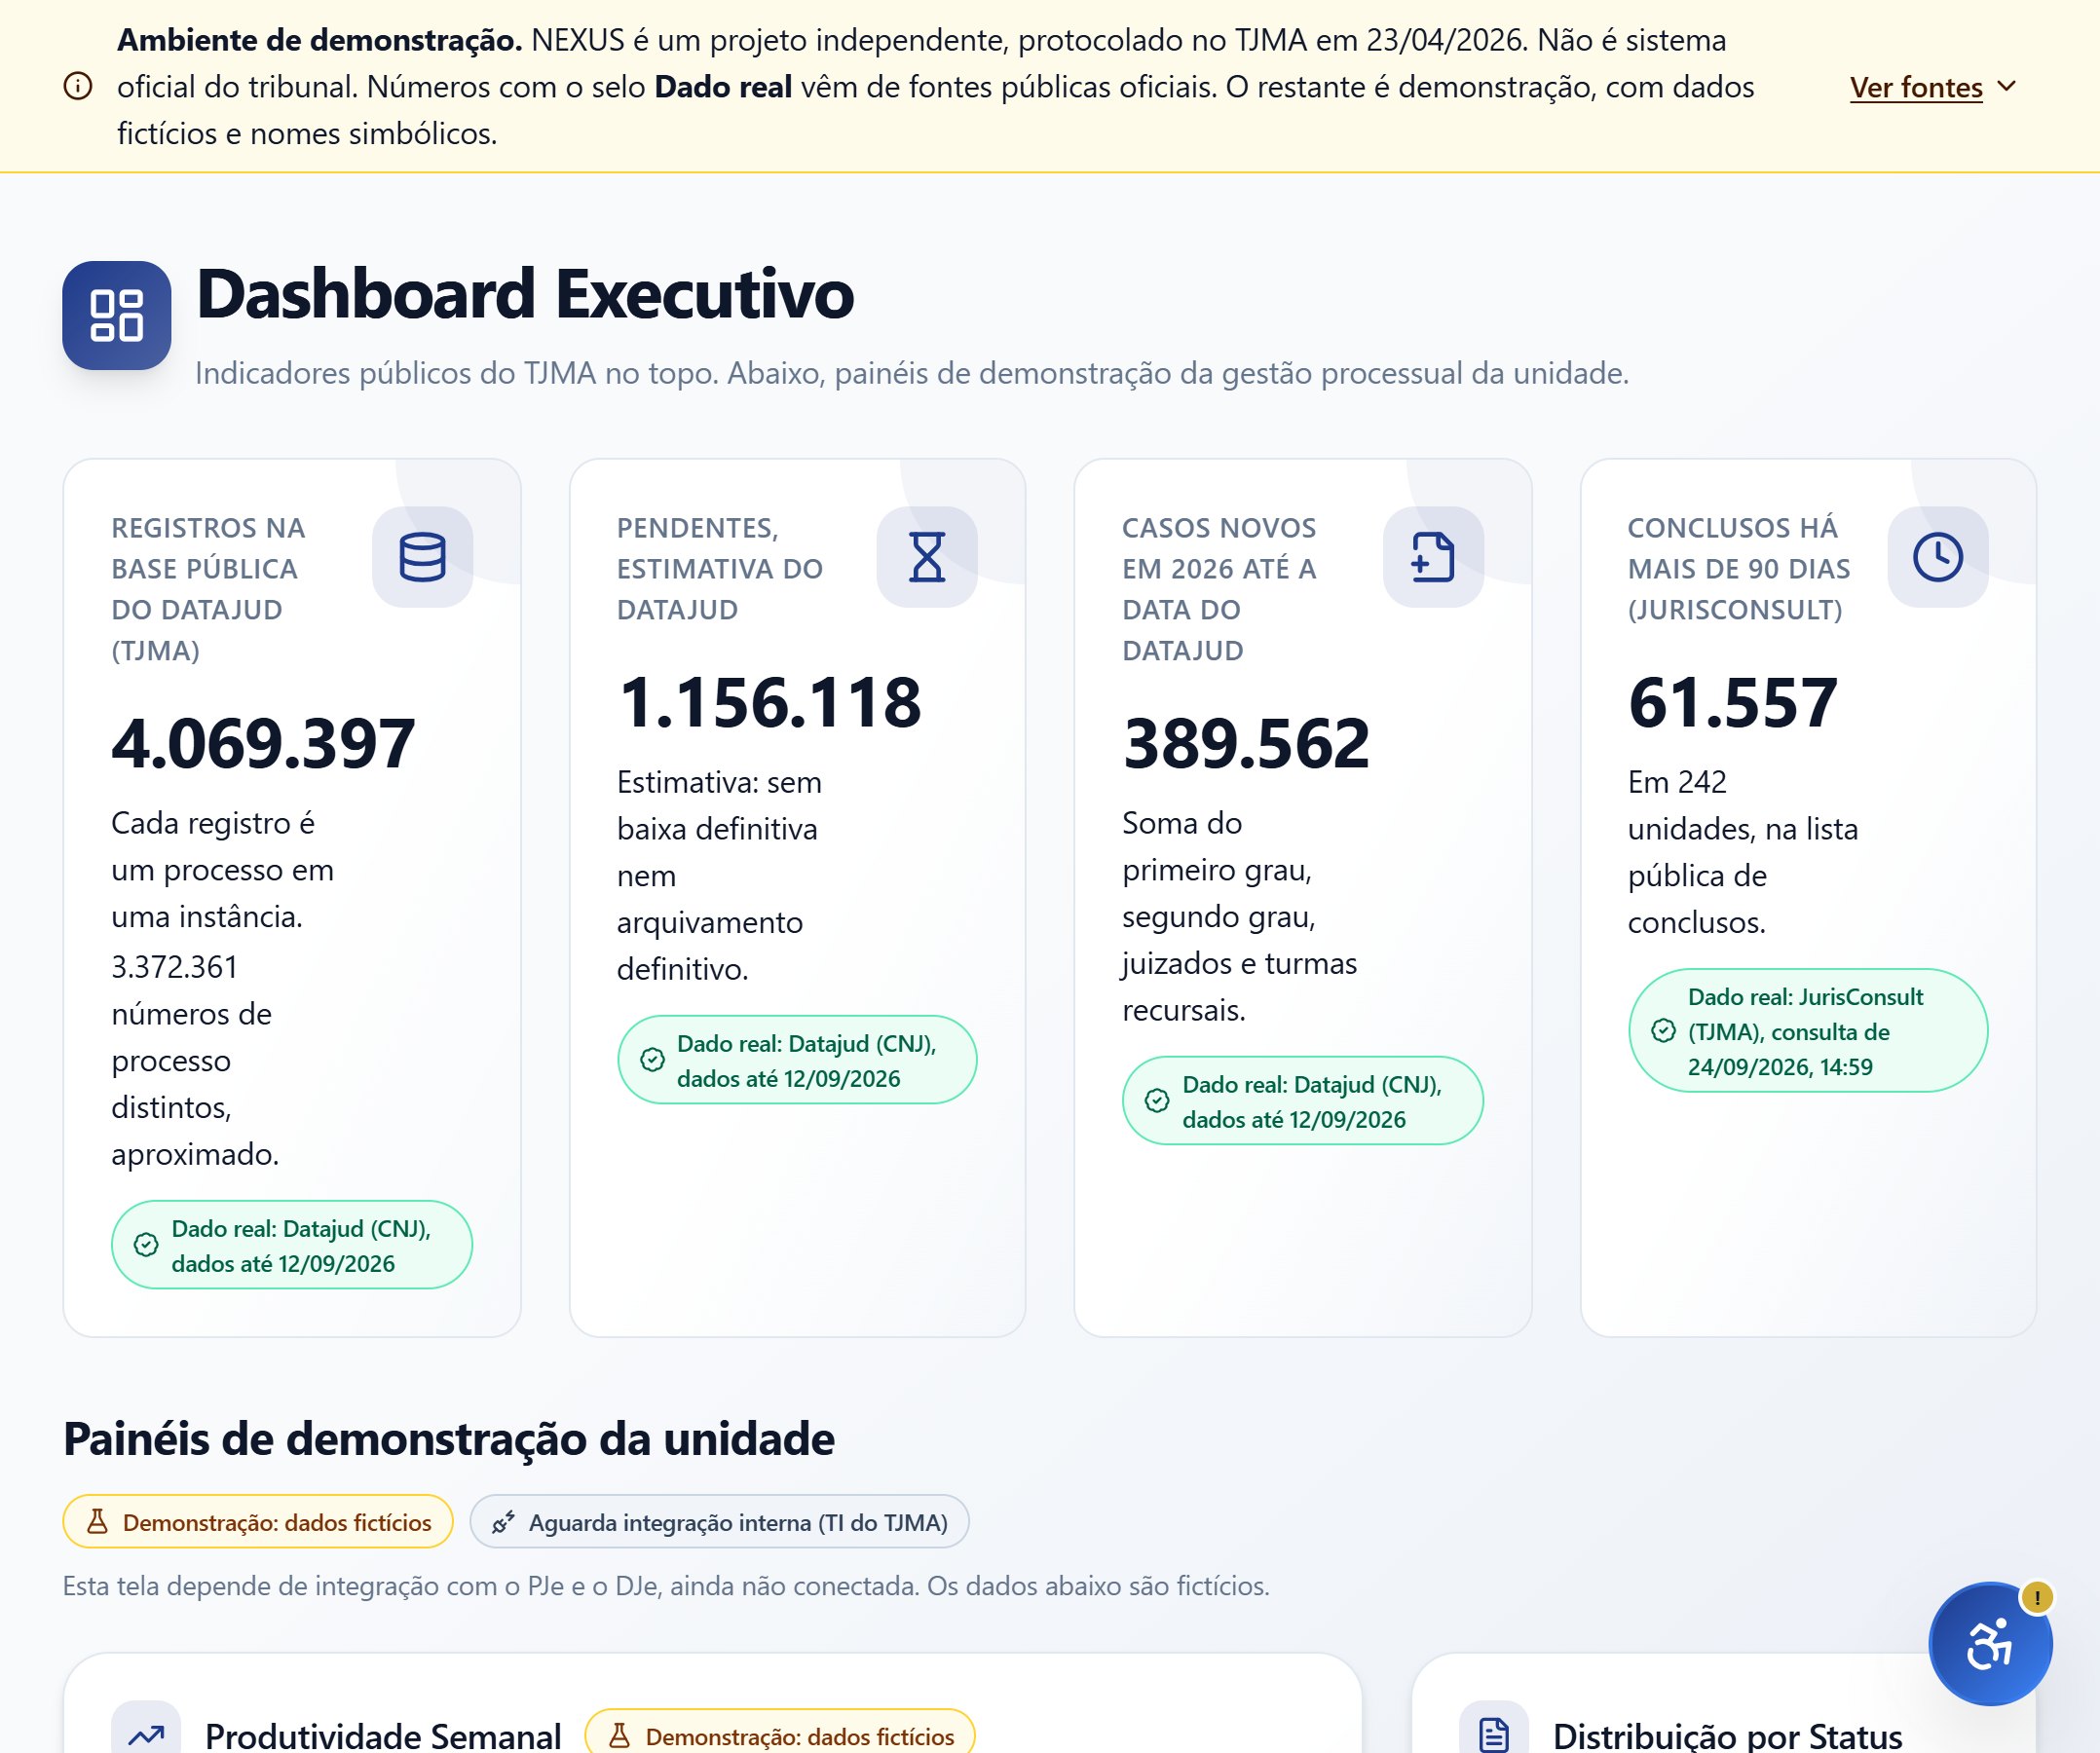
Task: Click the yellow alert badge on accessibility button
Action: (2037, 1597)
